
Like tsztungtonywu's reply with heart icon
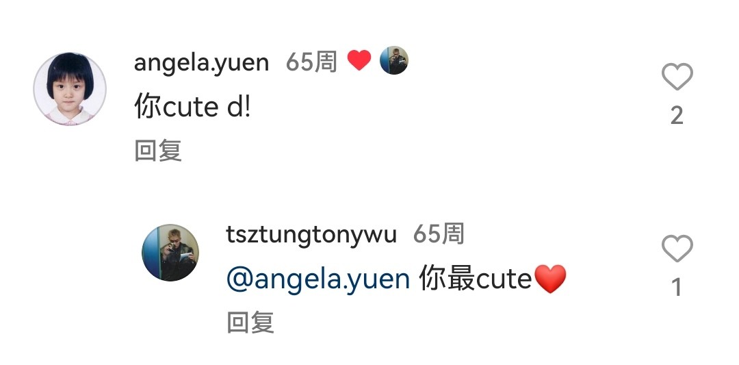tap(677, 248)
